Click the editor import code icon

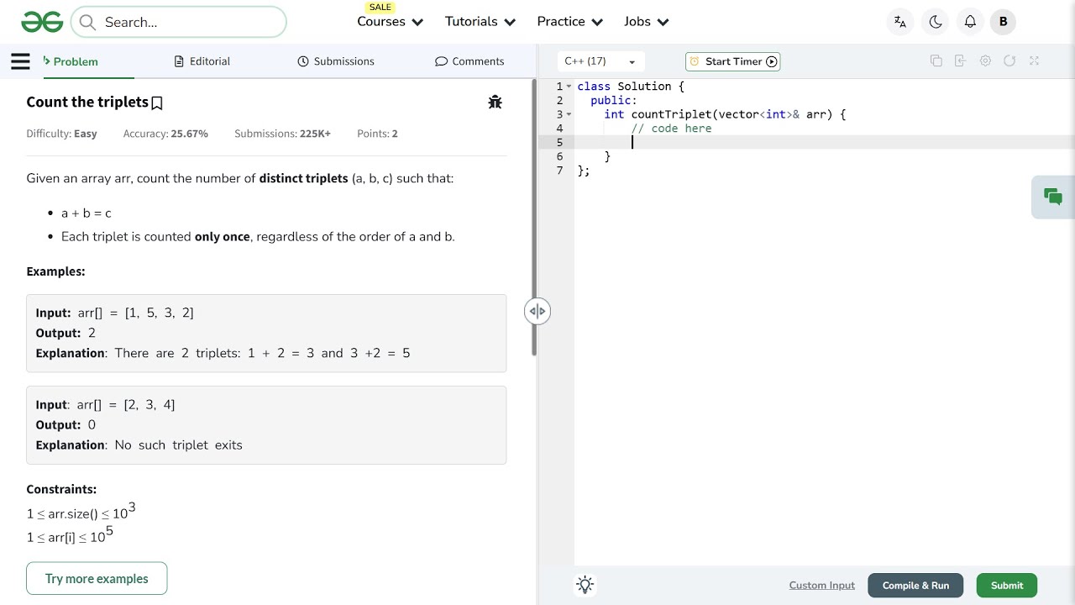[961, 60]
